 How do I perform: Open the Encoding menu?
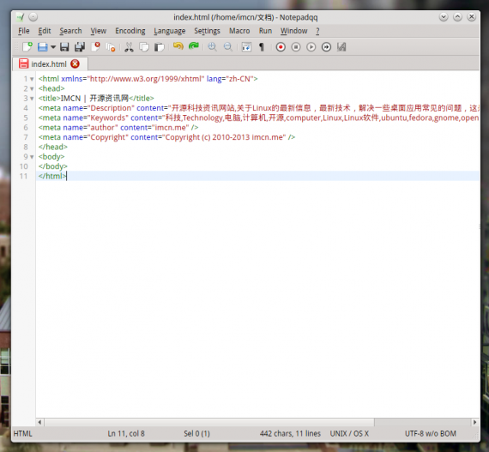click(x=130, y=31)
